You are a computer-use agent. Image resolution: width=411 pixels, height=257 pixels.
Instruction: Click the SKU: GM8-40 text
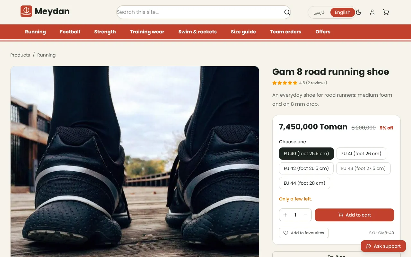click(381, 233)
